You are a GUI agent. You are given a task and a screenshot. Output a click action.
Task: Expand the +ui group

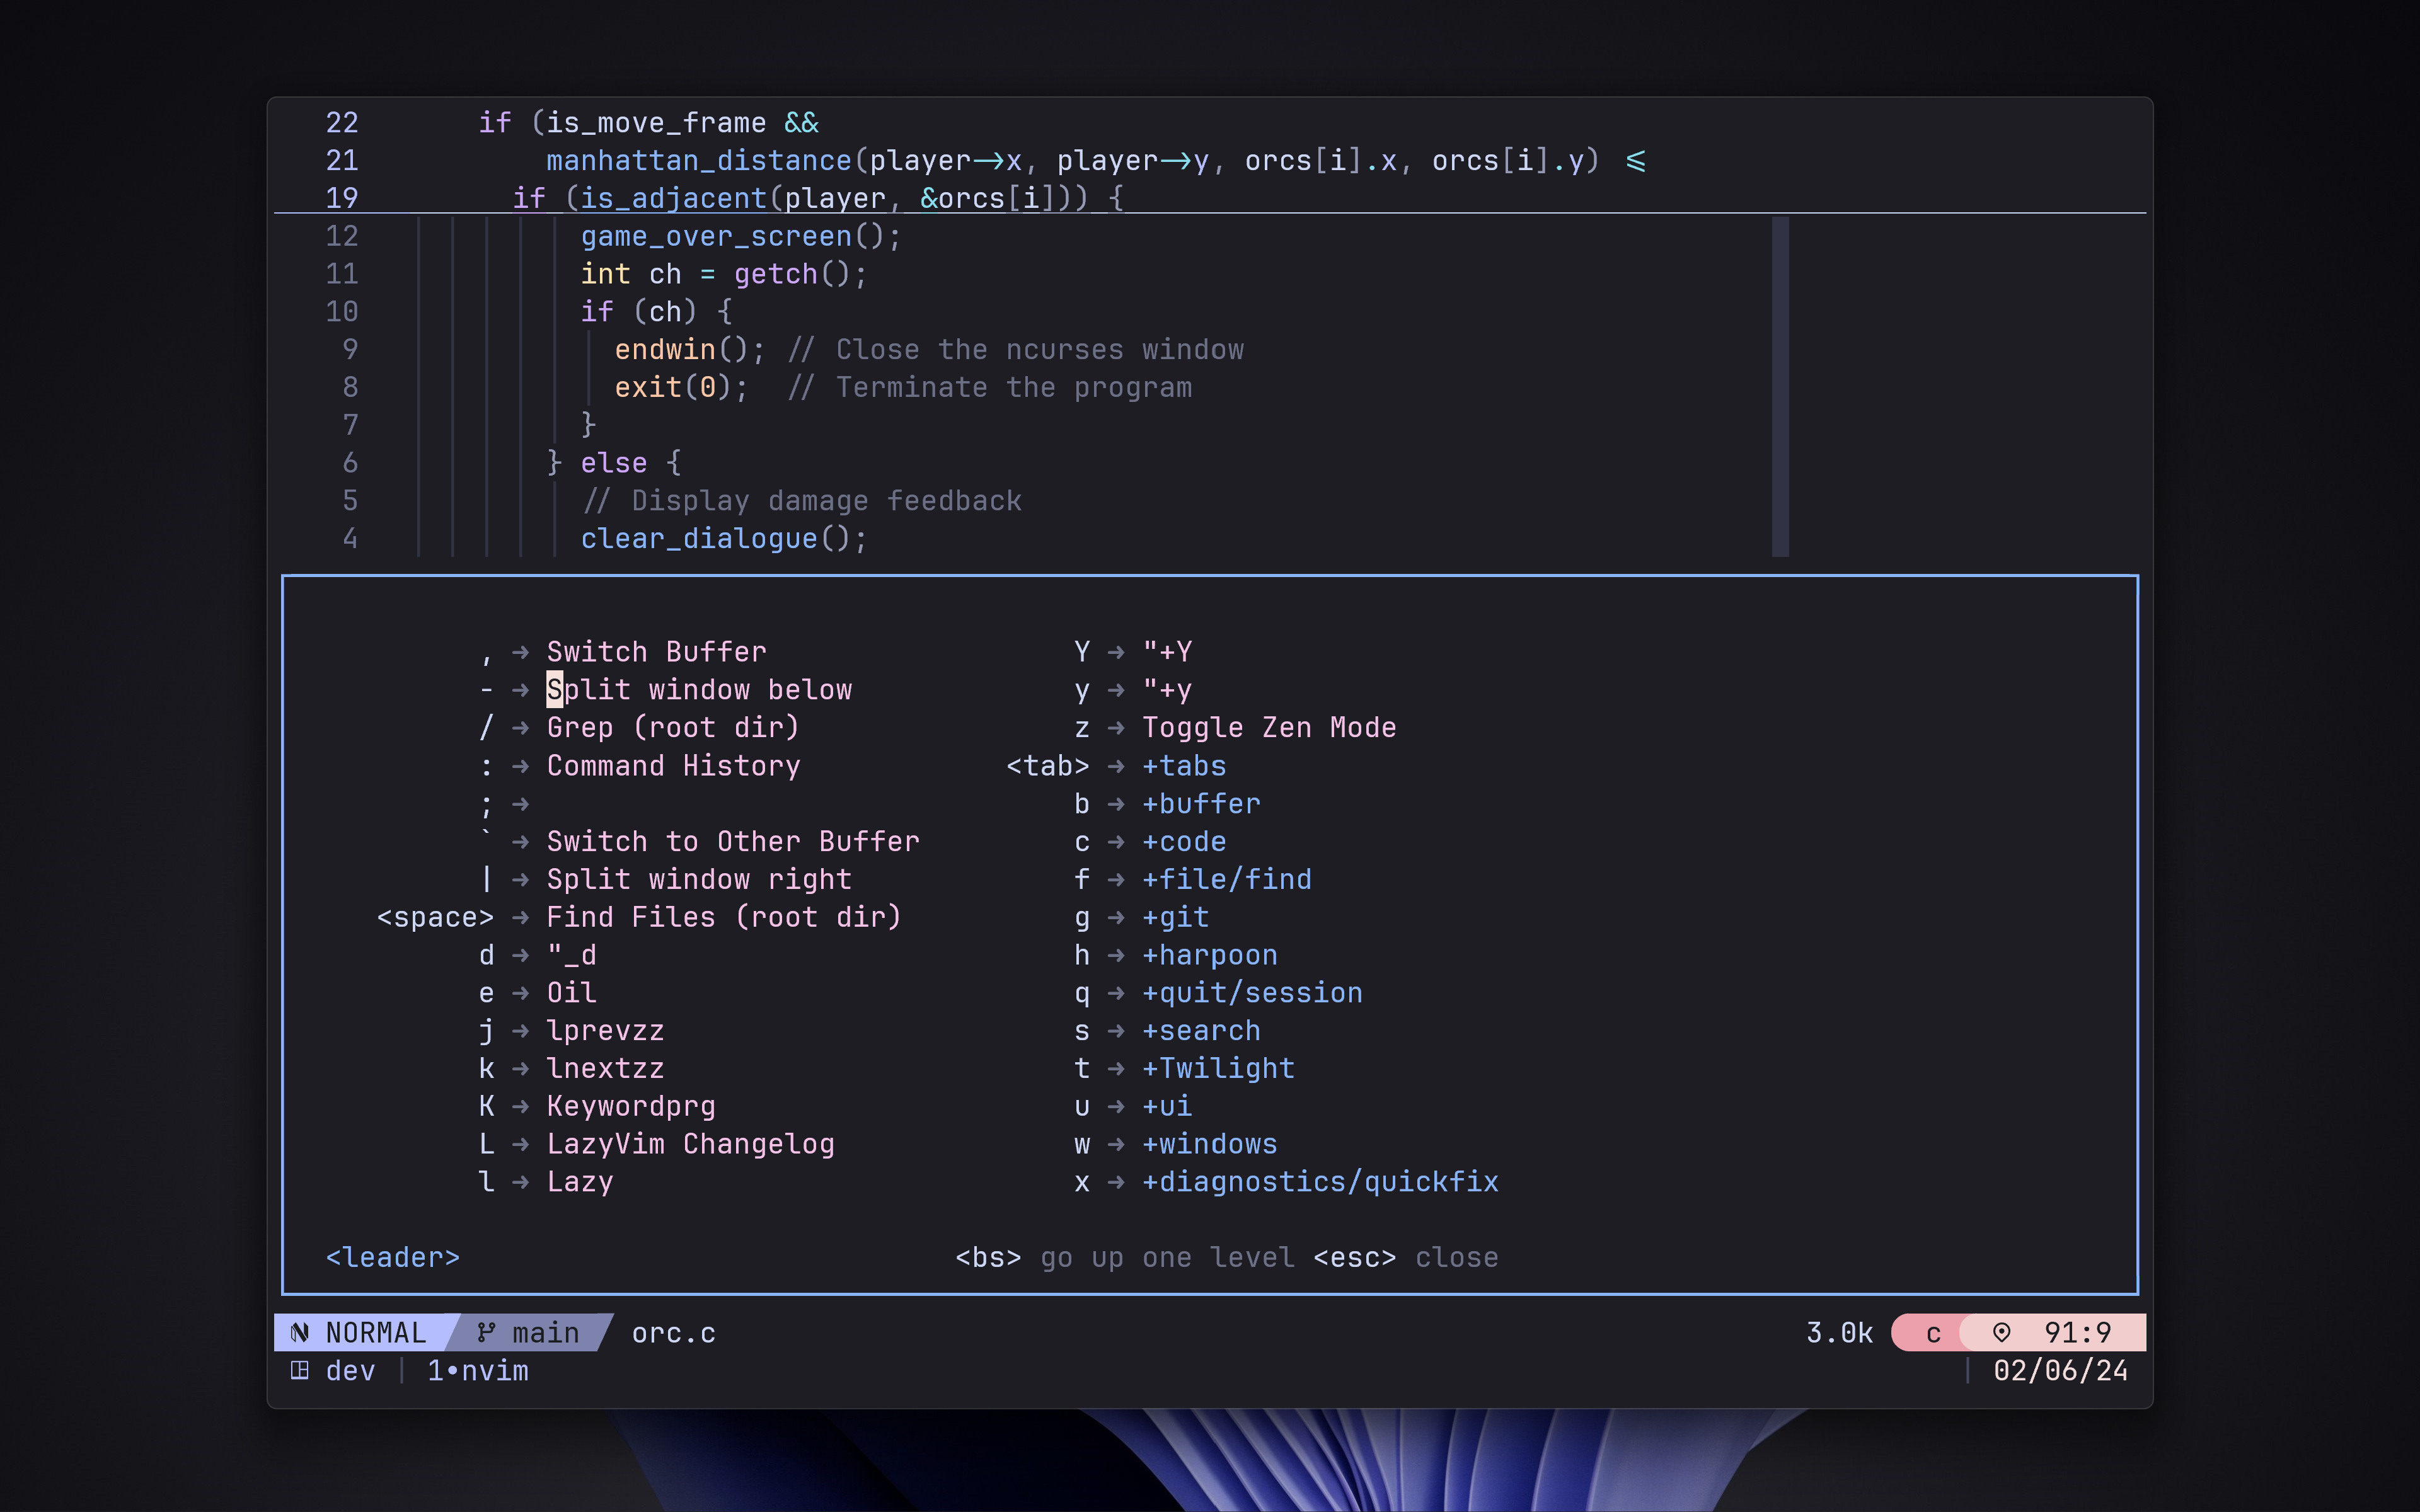click(x=1167, y=1106)
